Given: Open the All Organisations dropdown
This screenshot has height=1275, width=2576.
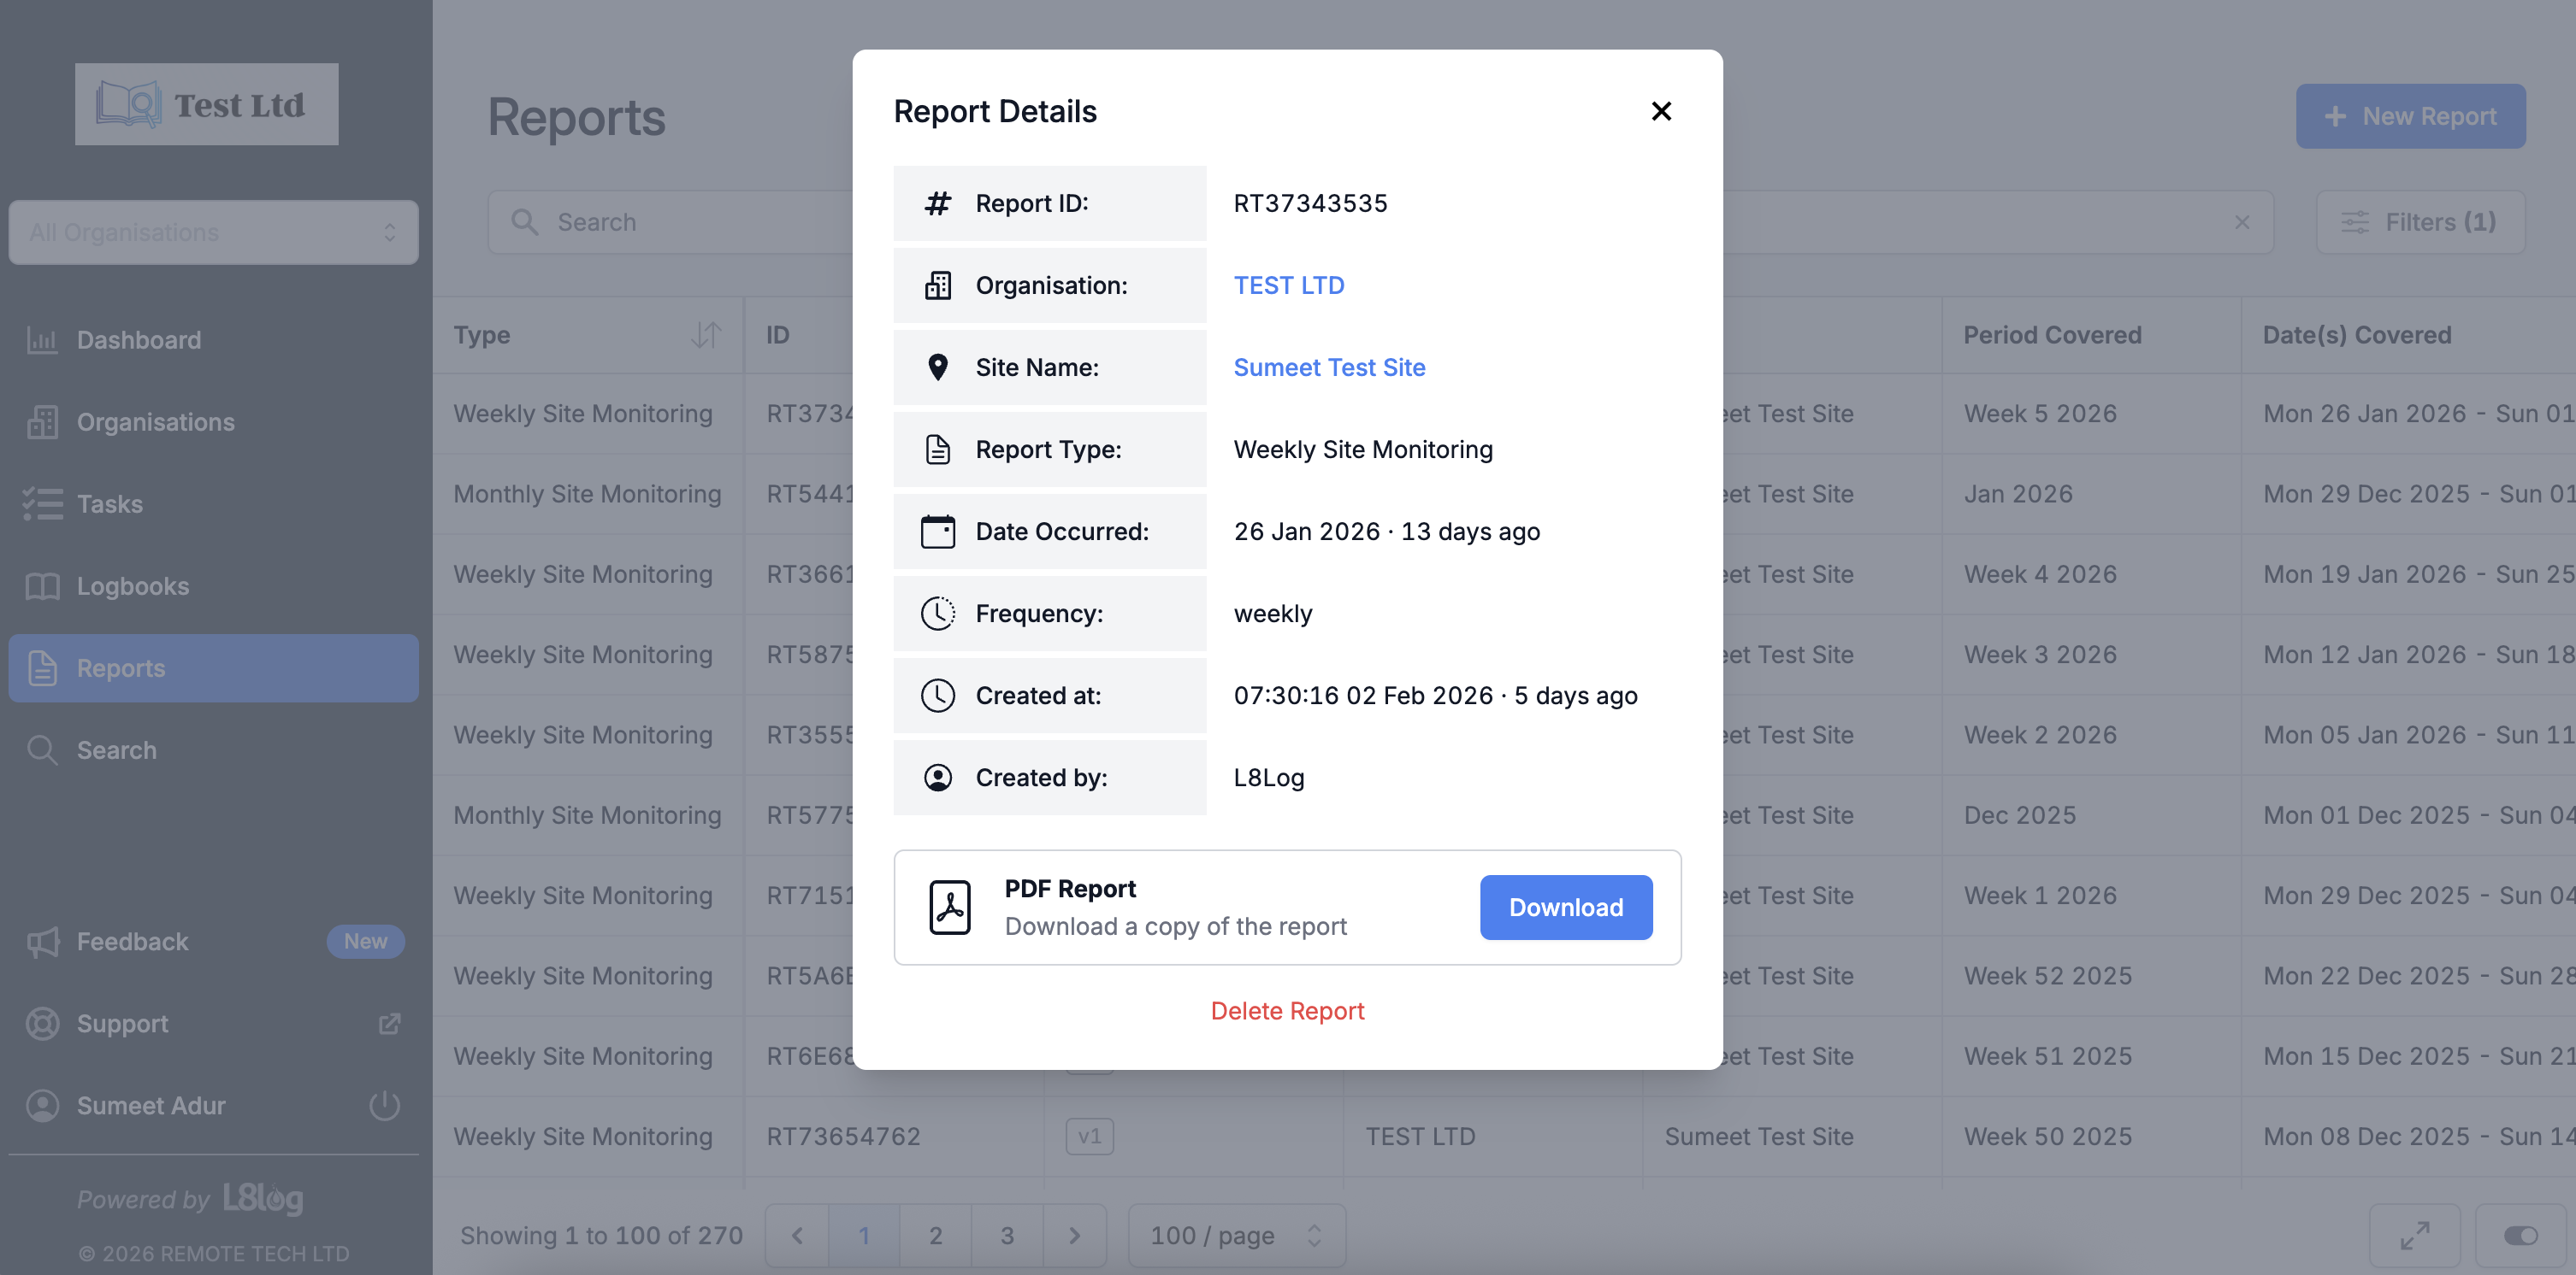Looking at the screenshot, I should [x=213, y=232].
